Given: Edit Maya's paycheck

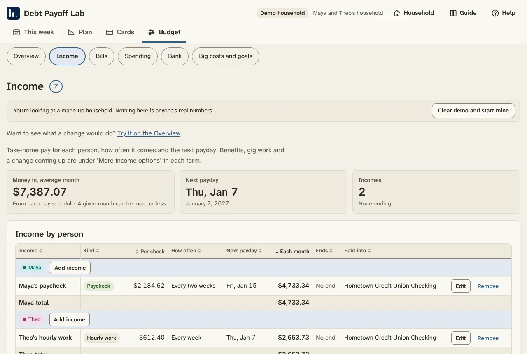Looking at the screenshot, I should [x=461, y=286].
